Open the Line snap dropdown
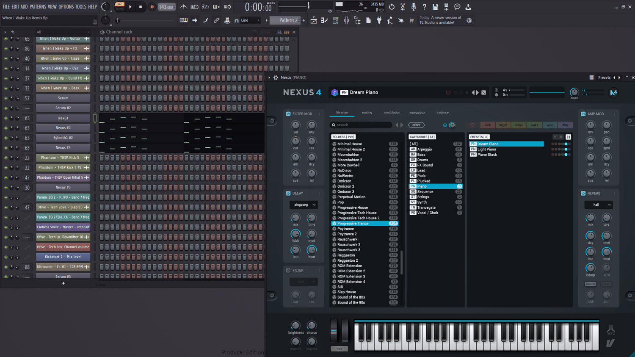Image resolution: width=635 pixels, height=357 pixels. (x=250, y=20)
